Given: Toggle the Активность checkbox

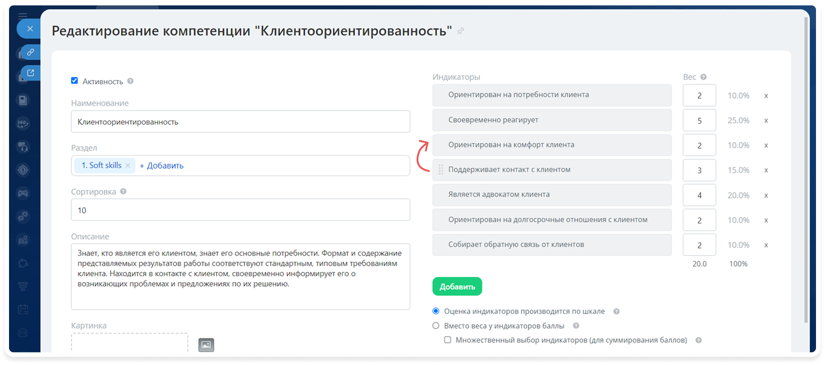Looking at the screenshot, I should coord(74,81).
